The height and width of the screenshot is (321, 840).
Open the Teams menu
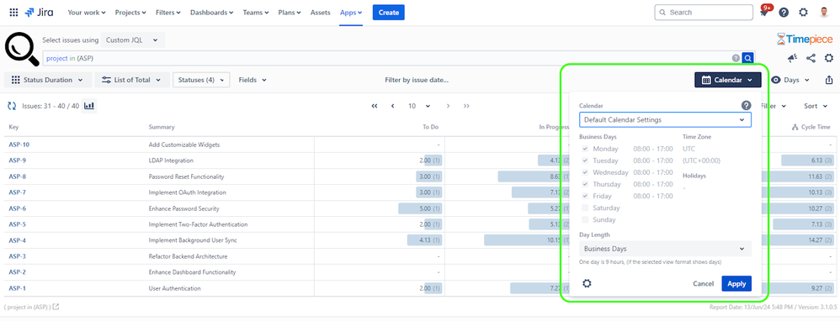click(257, 13)
